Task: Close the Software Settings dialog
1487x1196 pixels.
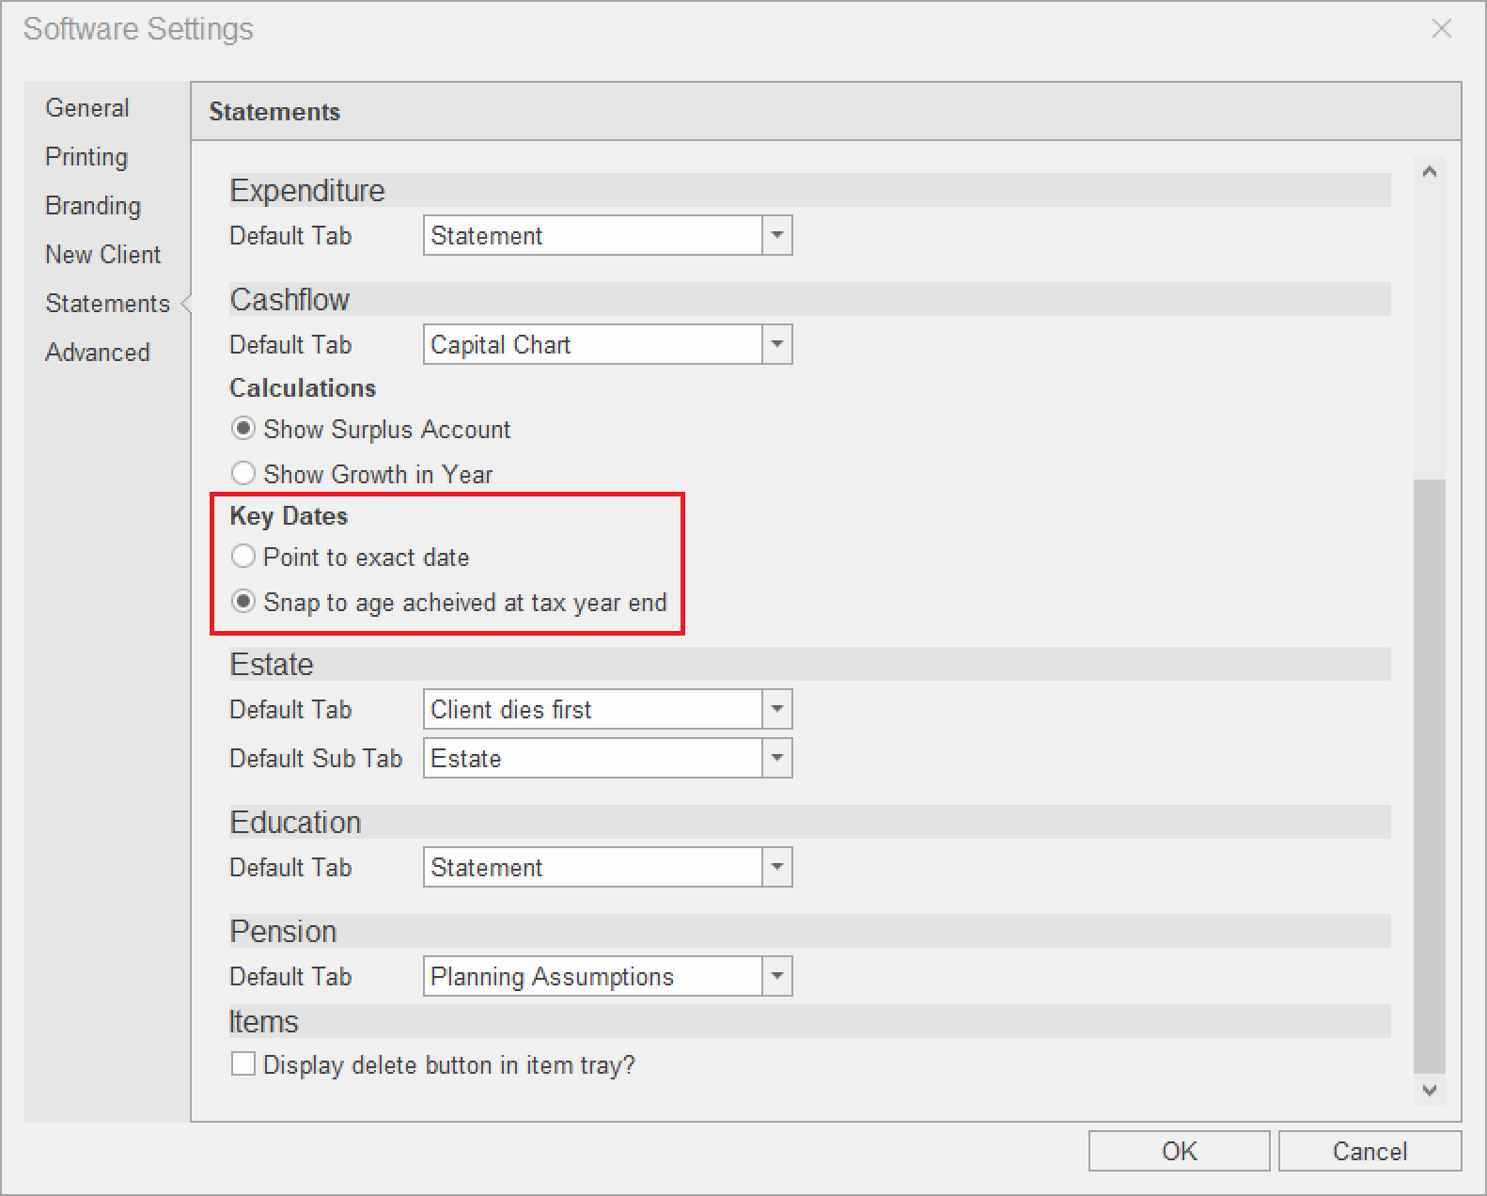Action: 1441,29
